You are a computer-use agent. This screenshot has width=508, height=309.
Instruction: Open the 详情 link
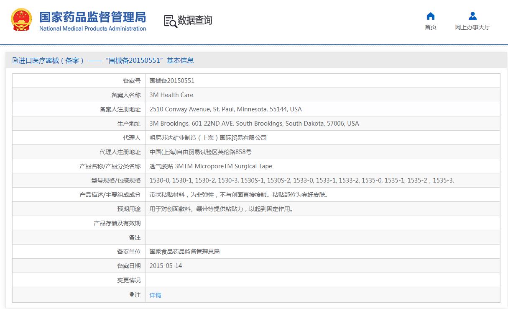155,295
